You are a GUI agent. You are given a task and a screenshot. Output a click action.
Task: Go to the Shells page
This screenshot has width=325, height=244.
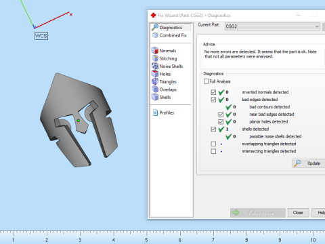point(165,97)
